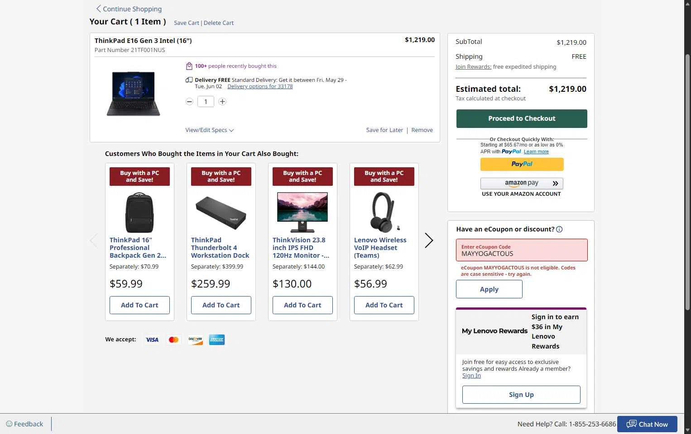The image size is (691, 434).
Task: Click the page vertical scrollbar
Action: tap(687, 182)
